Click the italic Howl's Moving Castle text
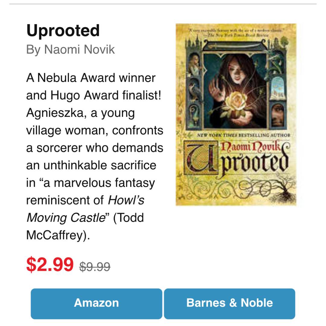The width and height of the screenshot is (326, 326). pos(85,209)
